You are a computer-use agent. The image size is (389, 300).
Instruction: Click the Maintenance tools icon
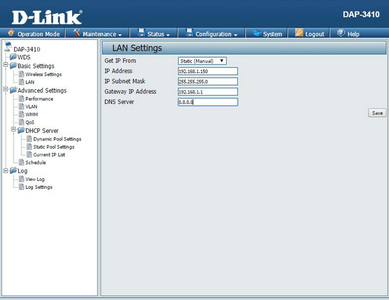[x=77, y=33]
